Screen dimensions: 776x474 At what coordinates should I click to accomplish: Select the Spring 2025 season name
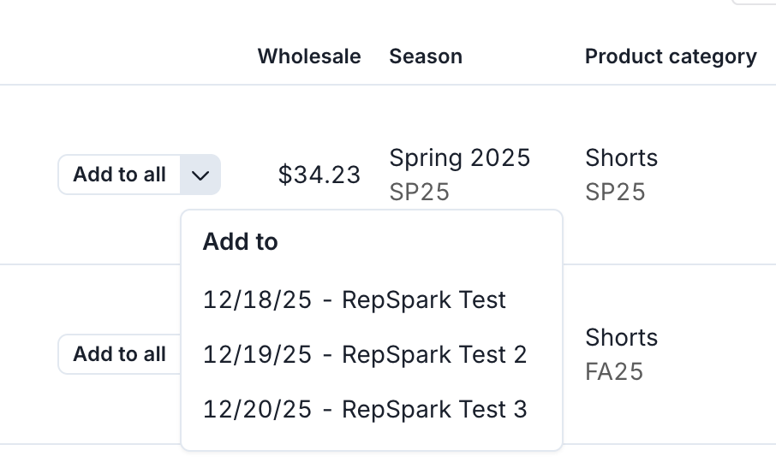click(460, 157)
